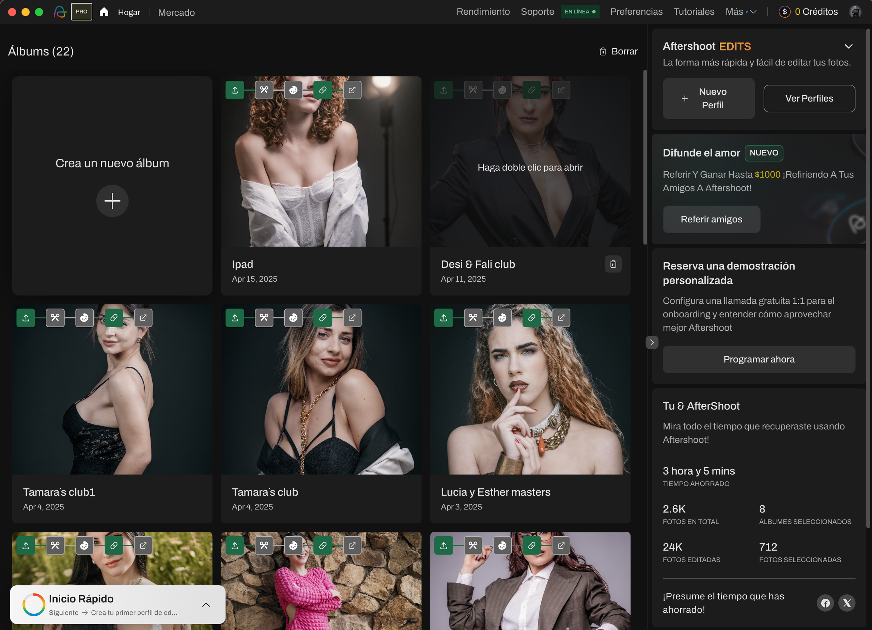Viewport: 872px width, 630px height.
Task: Click the plus to create new album
Action: pyautogui.click(x=112, y=201)
